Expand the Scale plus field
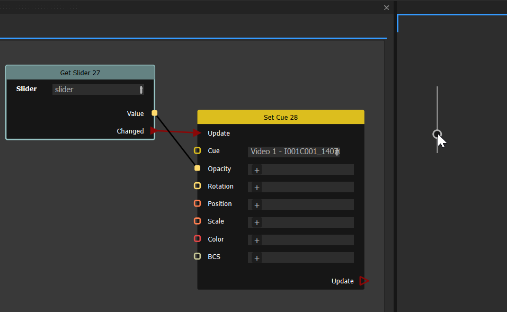The width and height of the screenshot is (507, 312). 257,222
